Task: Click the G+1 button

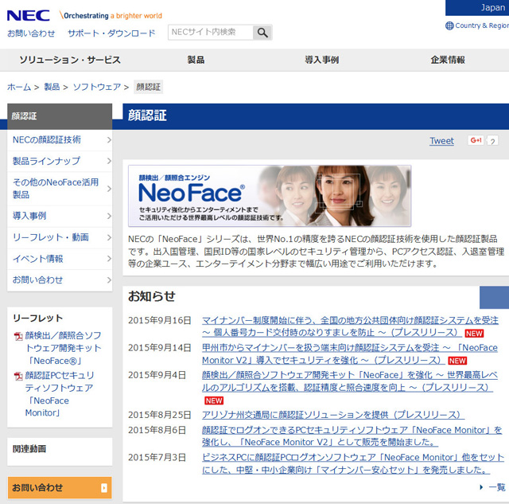Action: coord(476,140)
